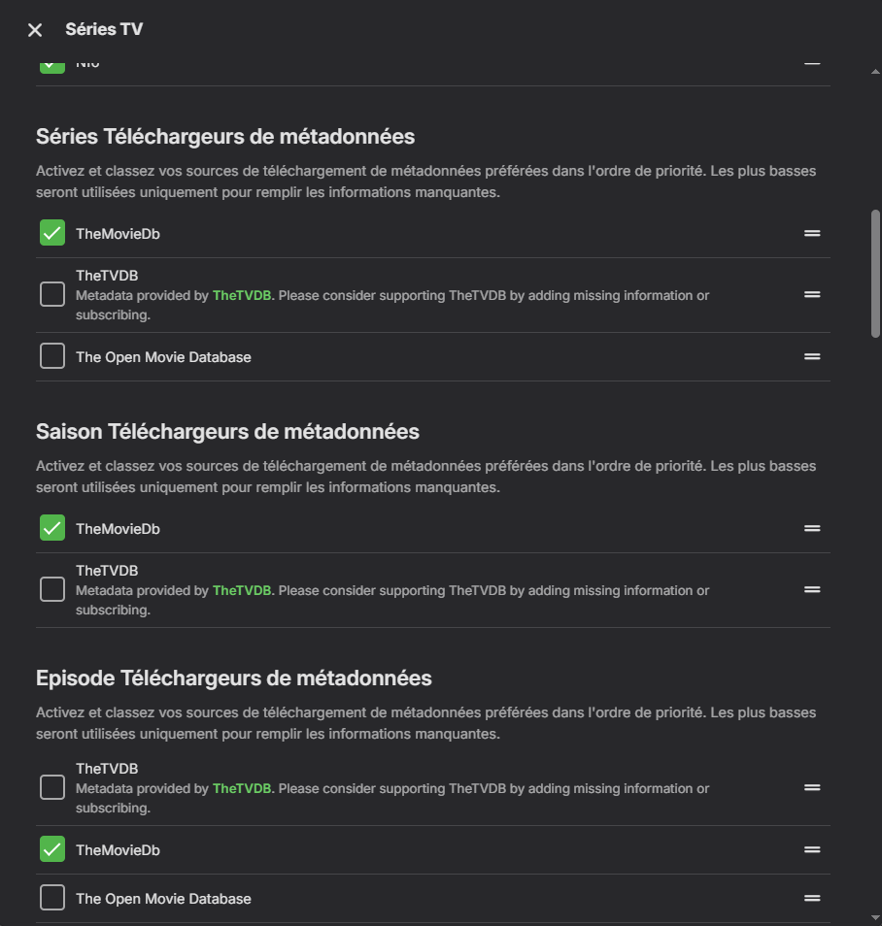882x926 pixels.
Task: Click the vertical scrollbar thumb
Action: (875, 274)
